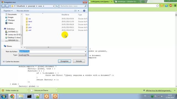
Task: Click the dialog Forward navigation button
Action: click(7, 6)
